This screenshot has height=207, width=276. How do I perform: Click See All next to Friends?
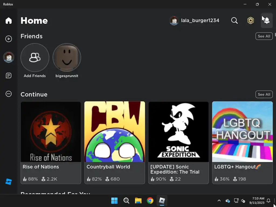tap(264, 36)
